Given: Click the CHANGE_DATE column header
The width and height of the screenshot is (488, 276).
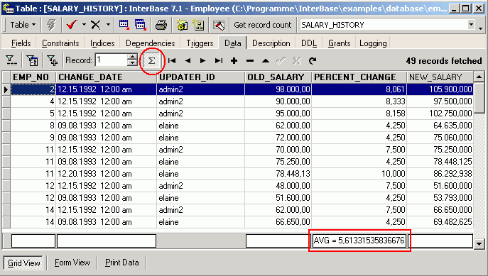Looking at the screenshot, I should [x=107, y=77].
